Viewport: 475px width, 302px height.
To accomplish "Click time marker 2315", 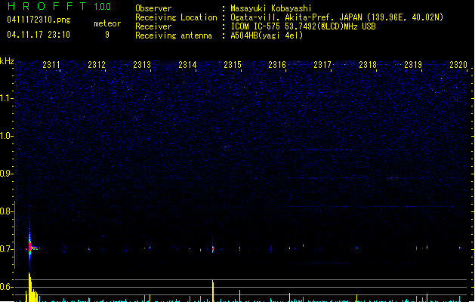I will point(233,65).
